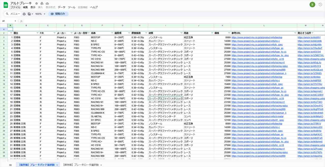Click the Name box showing A1

coord(8,21)
